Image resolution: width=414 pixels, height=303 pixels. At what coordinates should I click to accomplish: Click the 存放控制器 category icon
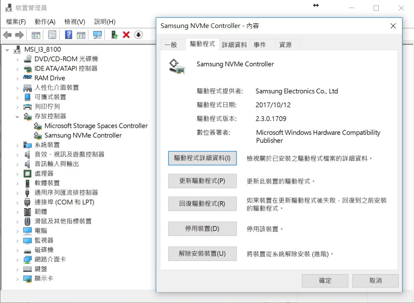point(28,116)
